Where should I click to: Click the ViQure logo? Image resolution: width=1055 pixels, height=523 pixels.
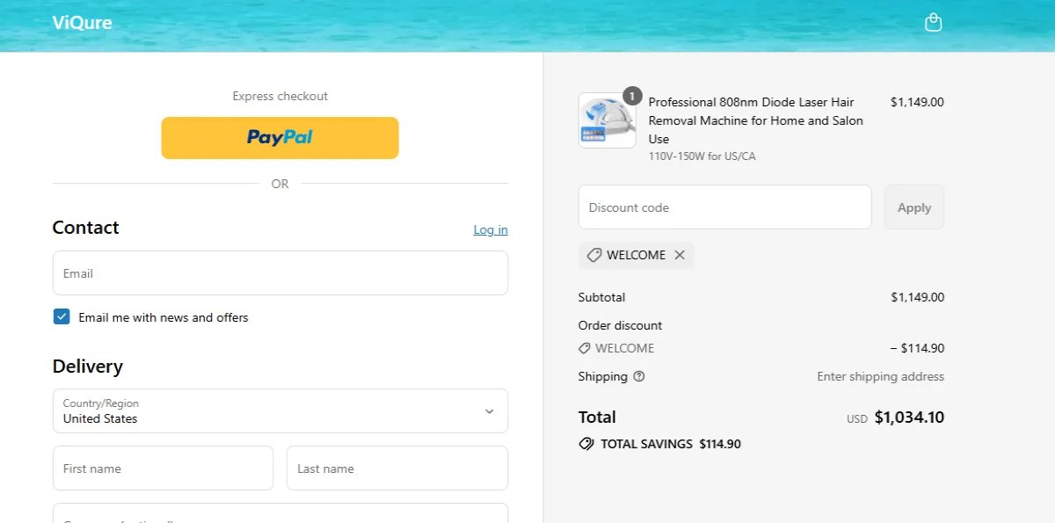click(x=82, y=23)
